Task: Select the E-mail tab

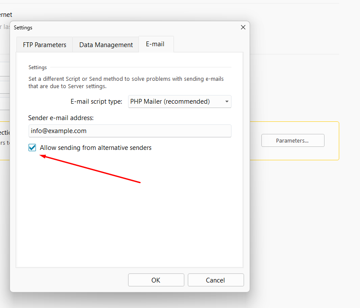Action: (155, 44)
